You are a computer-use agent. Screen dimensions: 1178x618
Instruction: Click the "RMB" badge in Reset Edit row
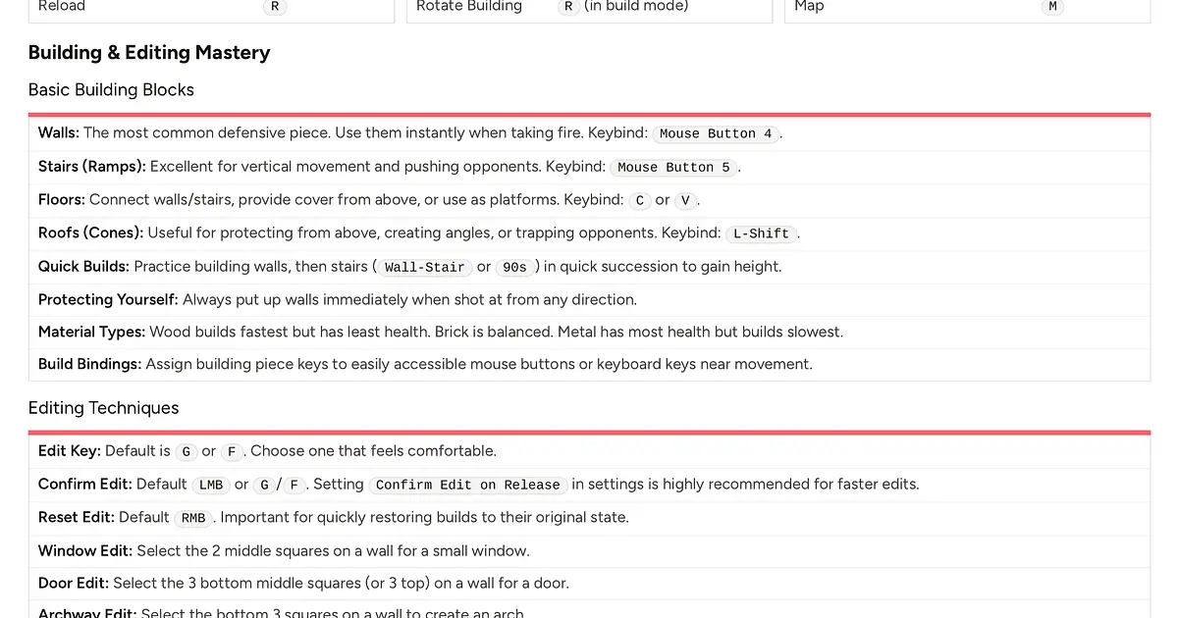tap(193, 518)
